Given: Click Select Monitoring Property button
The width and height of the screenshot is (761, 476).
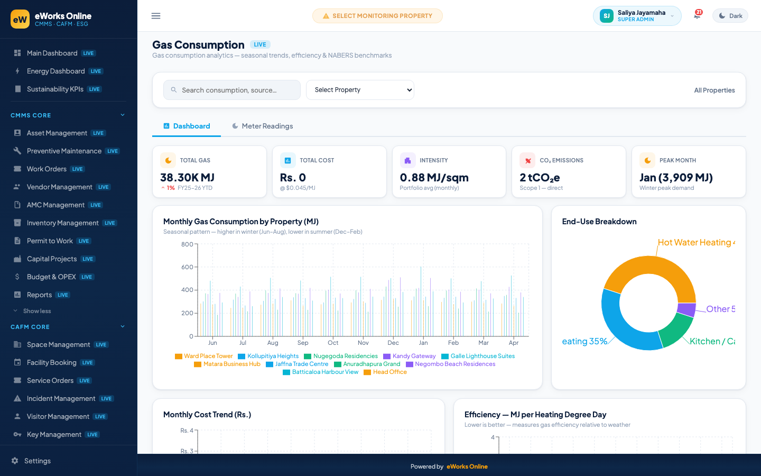Looking at the screenshot, I should (377, 16).
